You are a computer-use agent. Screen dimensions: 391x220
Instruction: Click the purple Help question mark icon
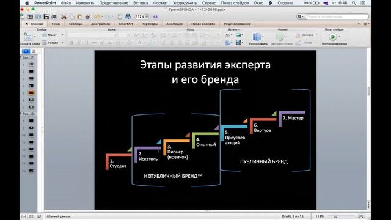(x=155, y=16)
